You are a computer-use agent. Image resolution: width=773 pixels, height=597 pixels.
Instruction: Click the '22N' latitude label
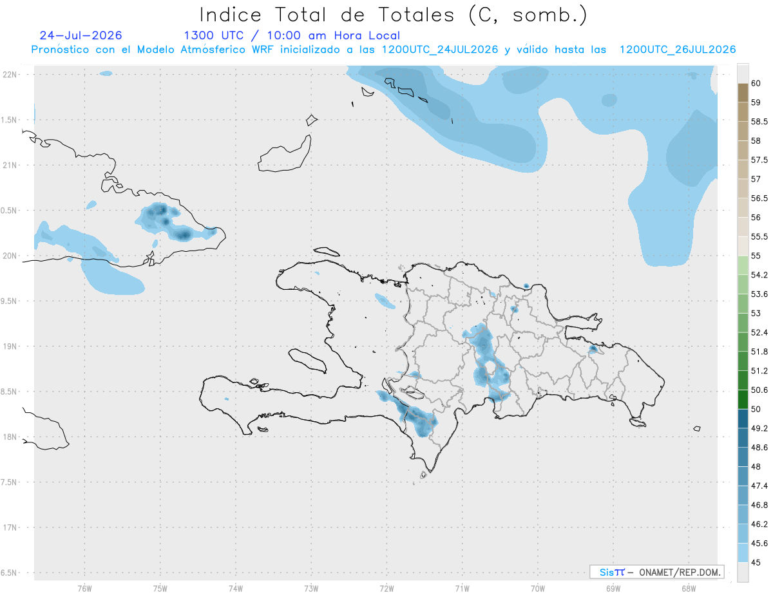pos(10,74)
